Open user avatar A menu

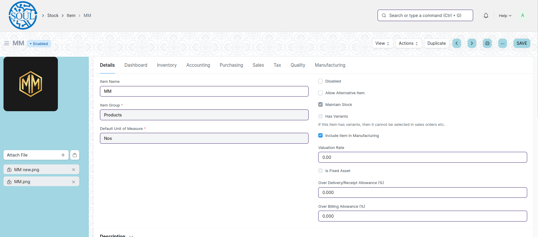click(x=523, y=16)
